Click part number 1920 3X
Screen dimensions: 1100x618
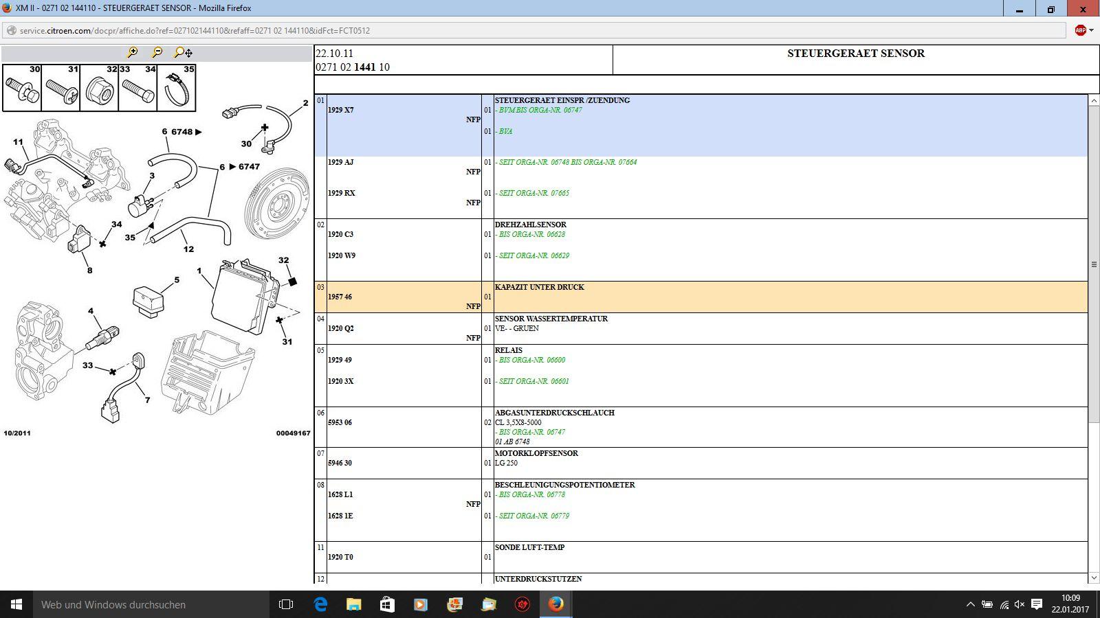tap(340, 381)
